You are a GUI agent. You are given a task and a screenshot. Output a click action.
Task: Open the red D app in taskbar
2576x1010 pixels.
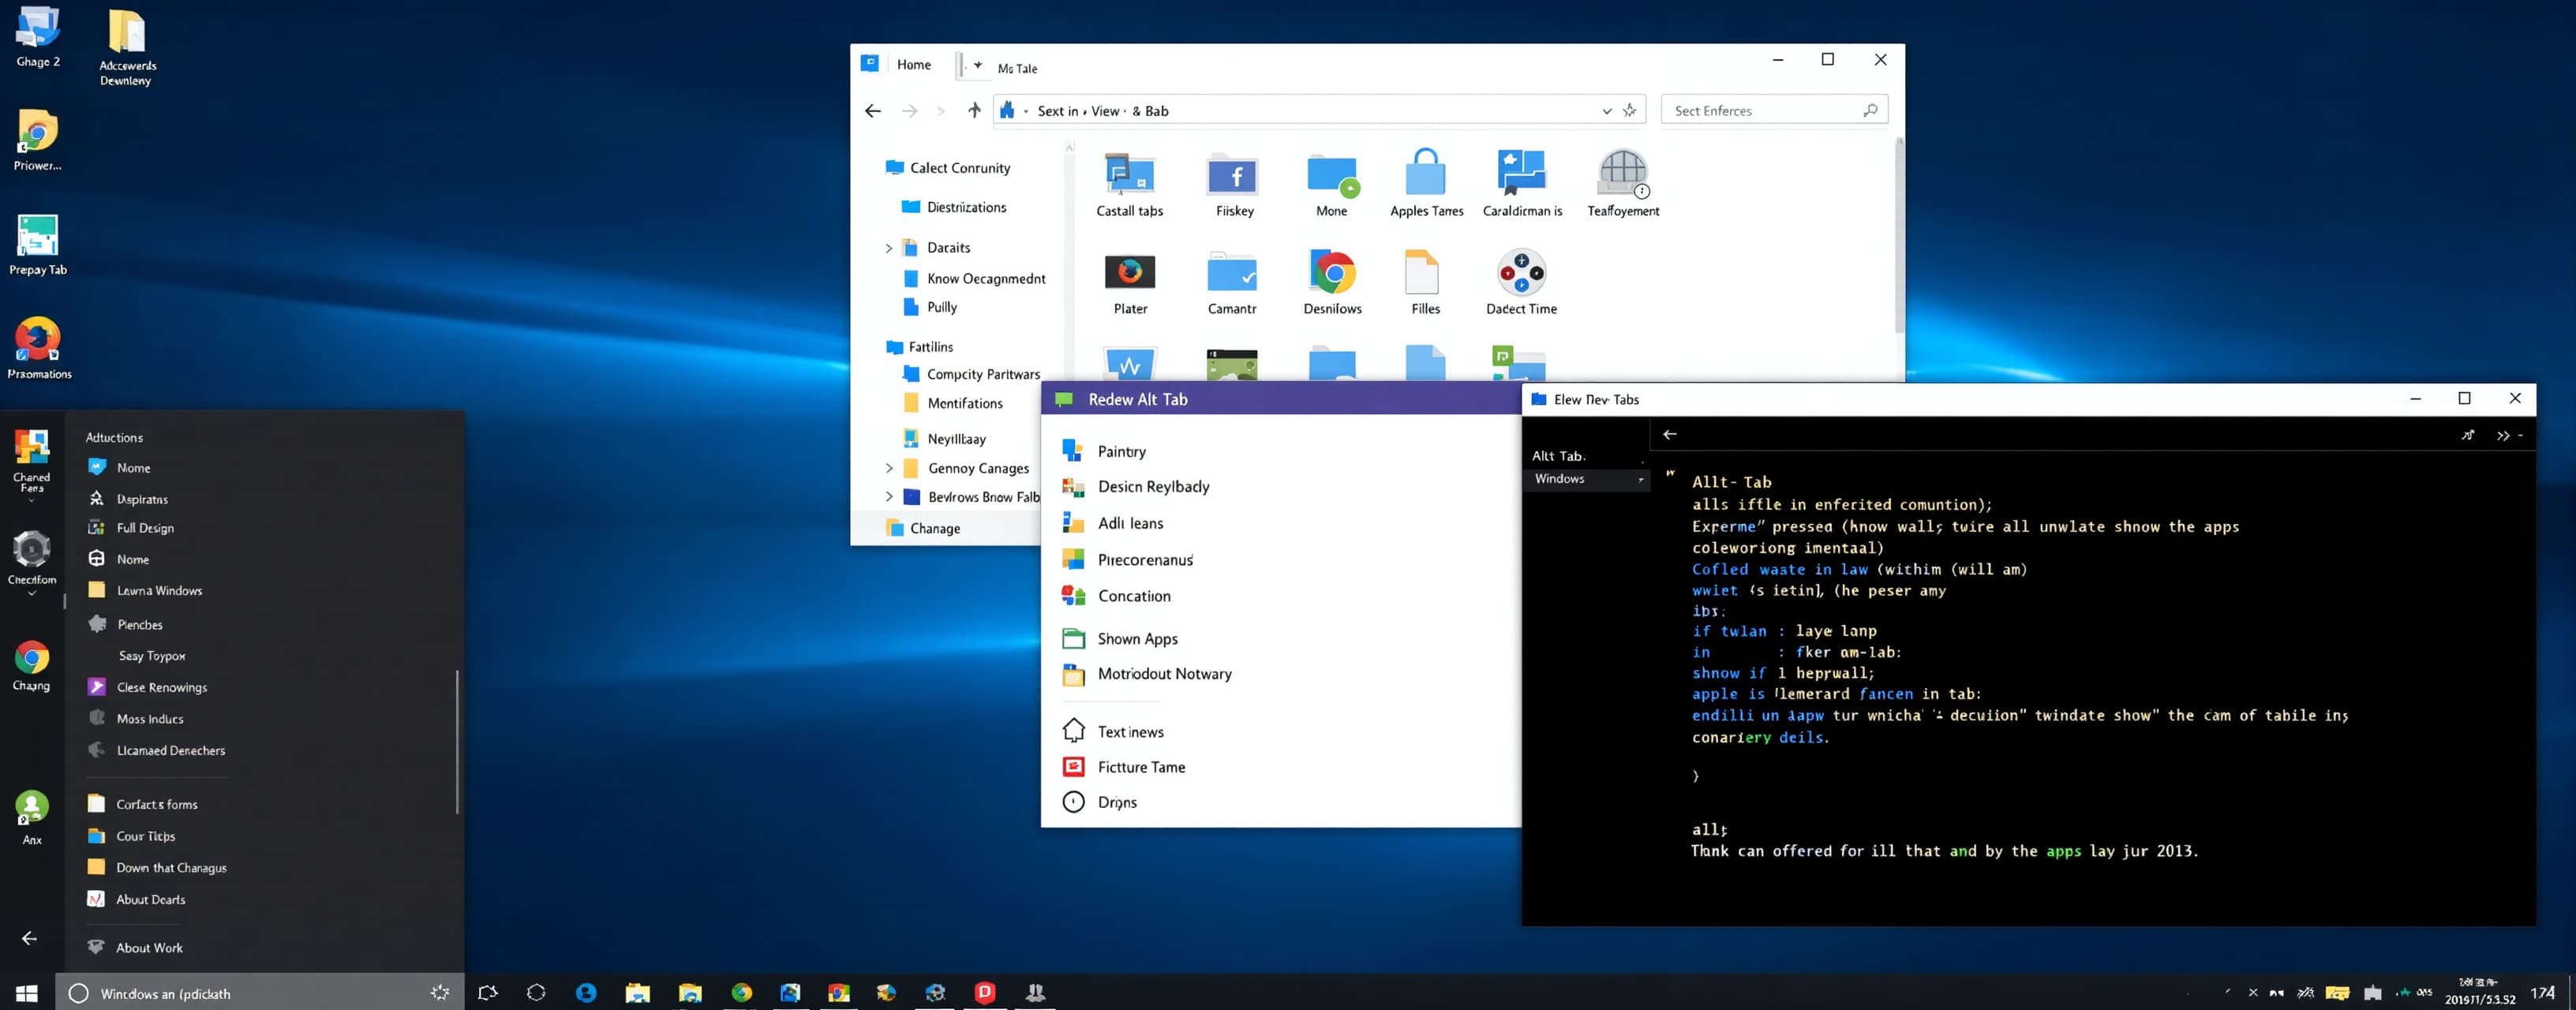[985, 991]
